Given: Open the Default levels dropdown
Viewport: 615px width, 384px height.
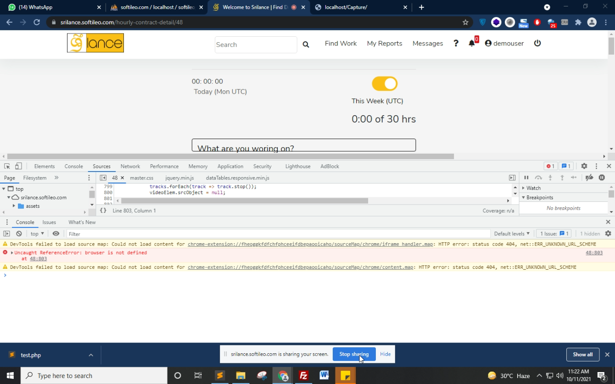Looking at the screenshot, I should point(511,234).
